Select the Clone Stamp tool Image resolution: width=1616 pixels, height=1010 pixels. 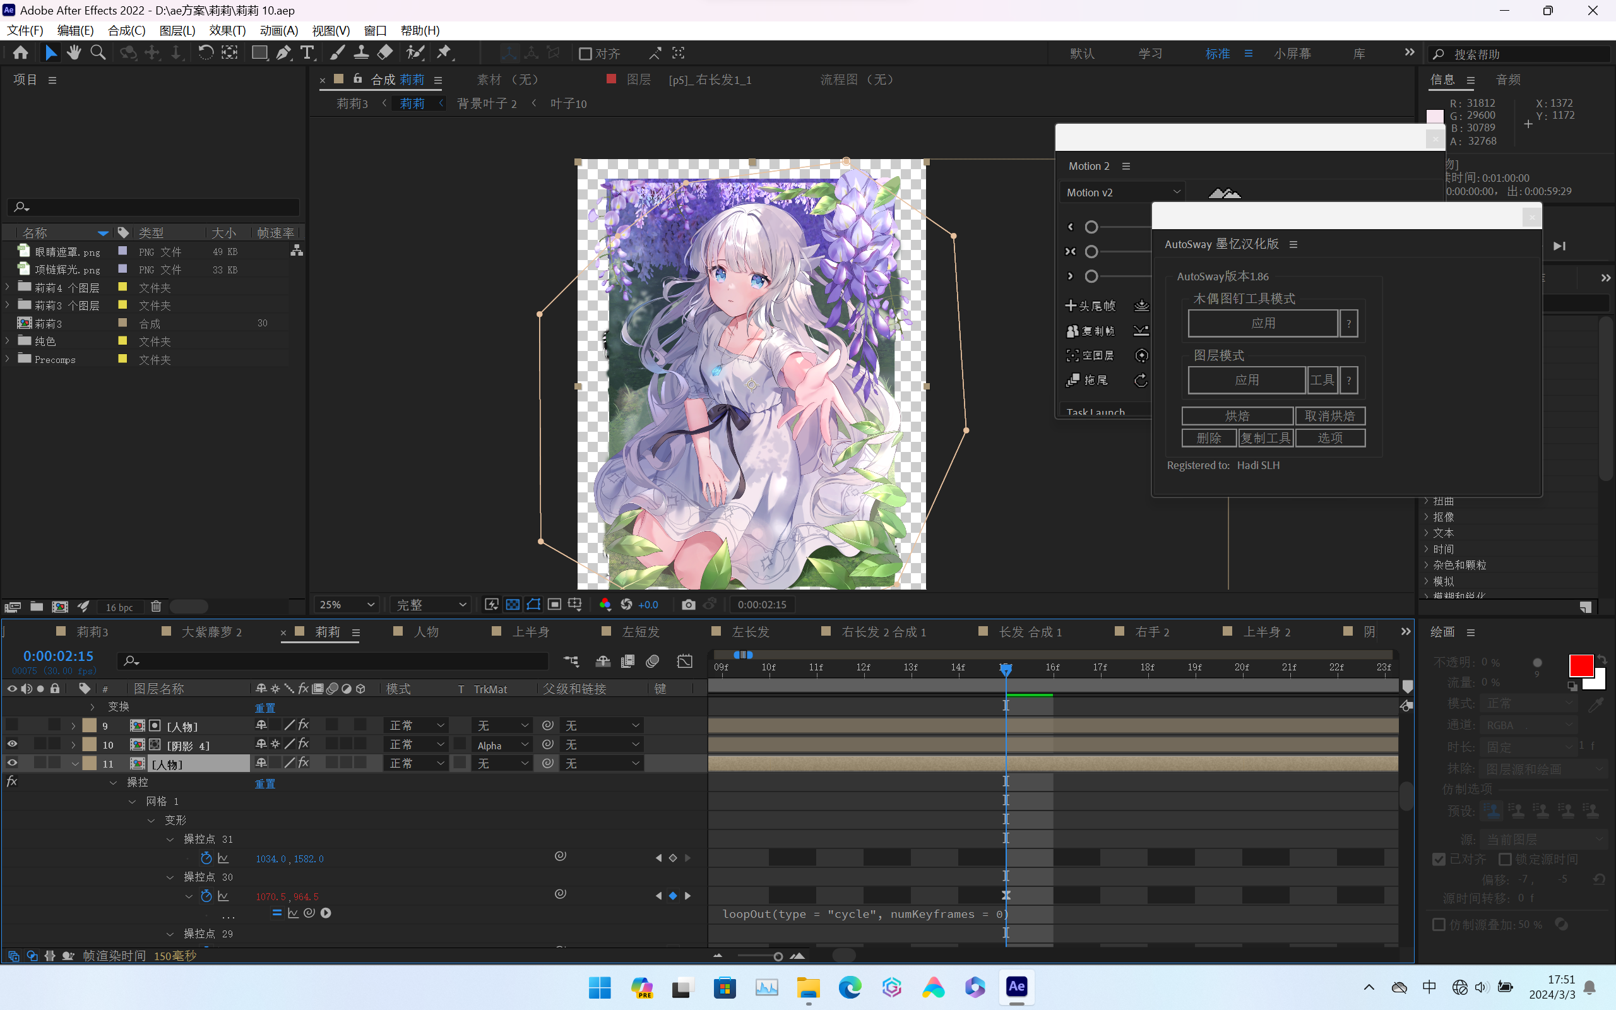(x=361, y=53)
